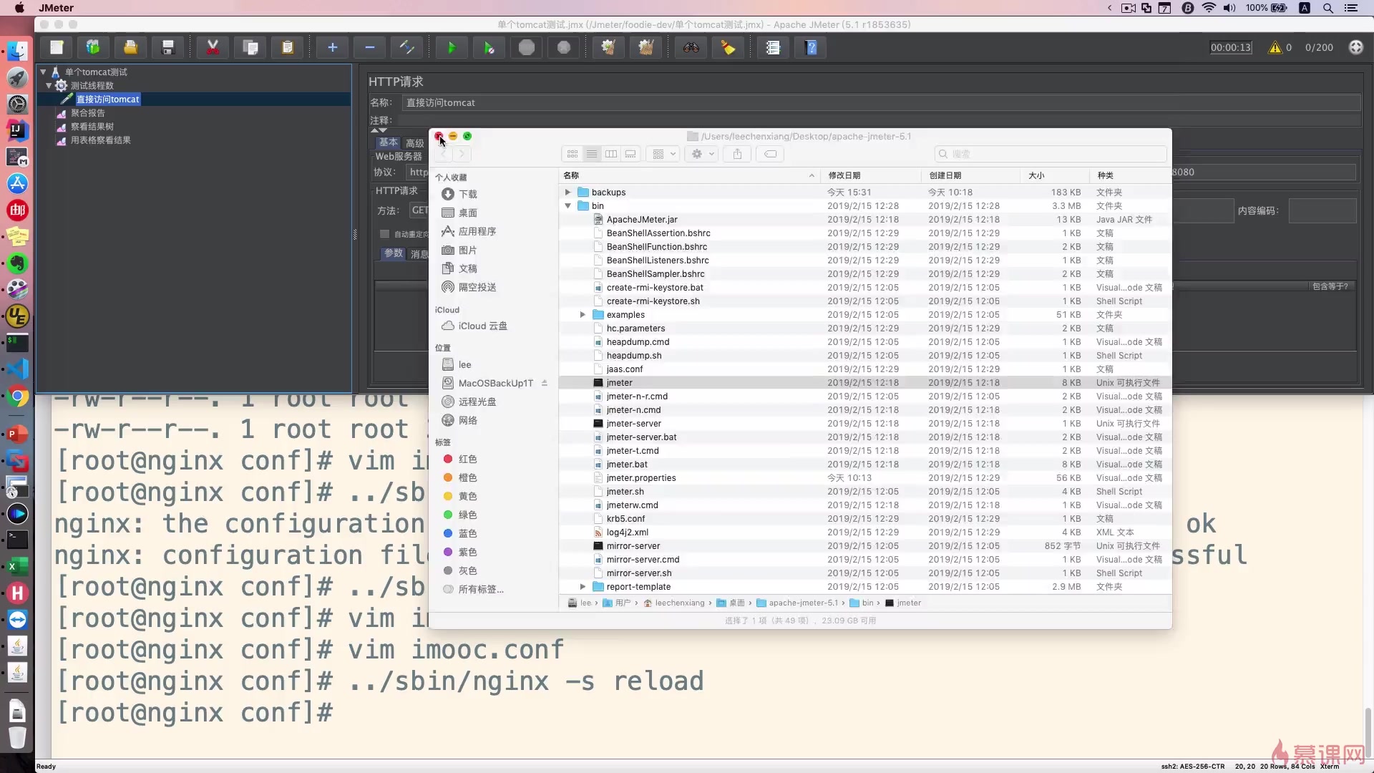The image size is (1374, 773).
Task: Open the JMeter menu in menu bar
Action: tap(57, 8)
